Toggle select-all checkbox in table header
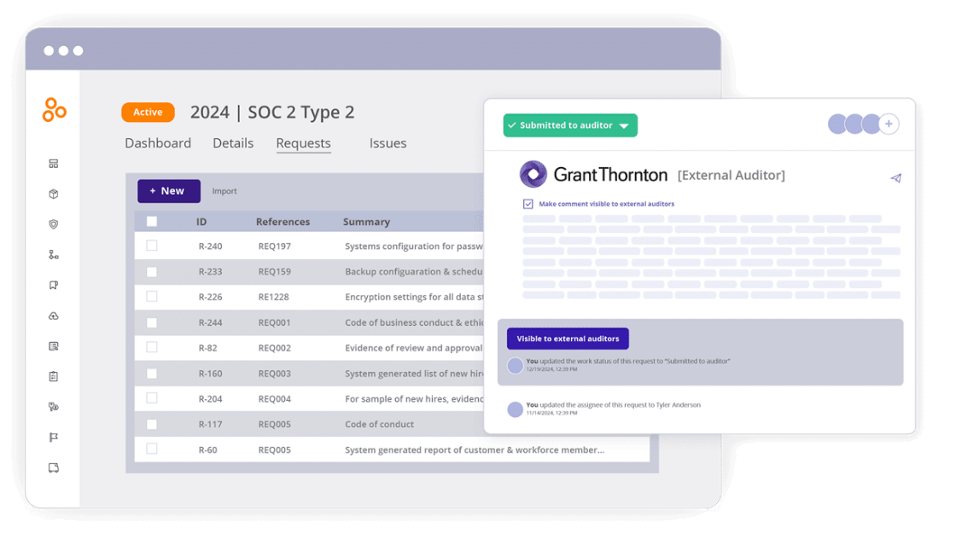Screen dimensions: 956x539 pyautogui.click(x=152, y=222)
